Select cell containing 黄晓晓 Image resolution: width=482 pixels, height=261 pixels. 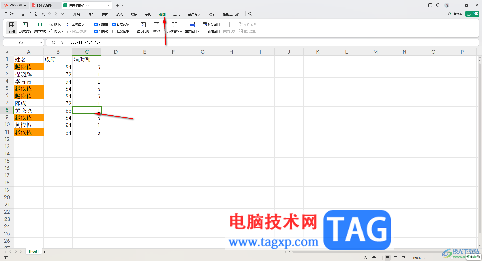pos(29,110)
